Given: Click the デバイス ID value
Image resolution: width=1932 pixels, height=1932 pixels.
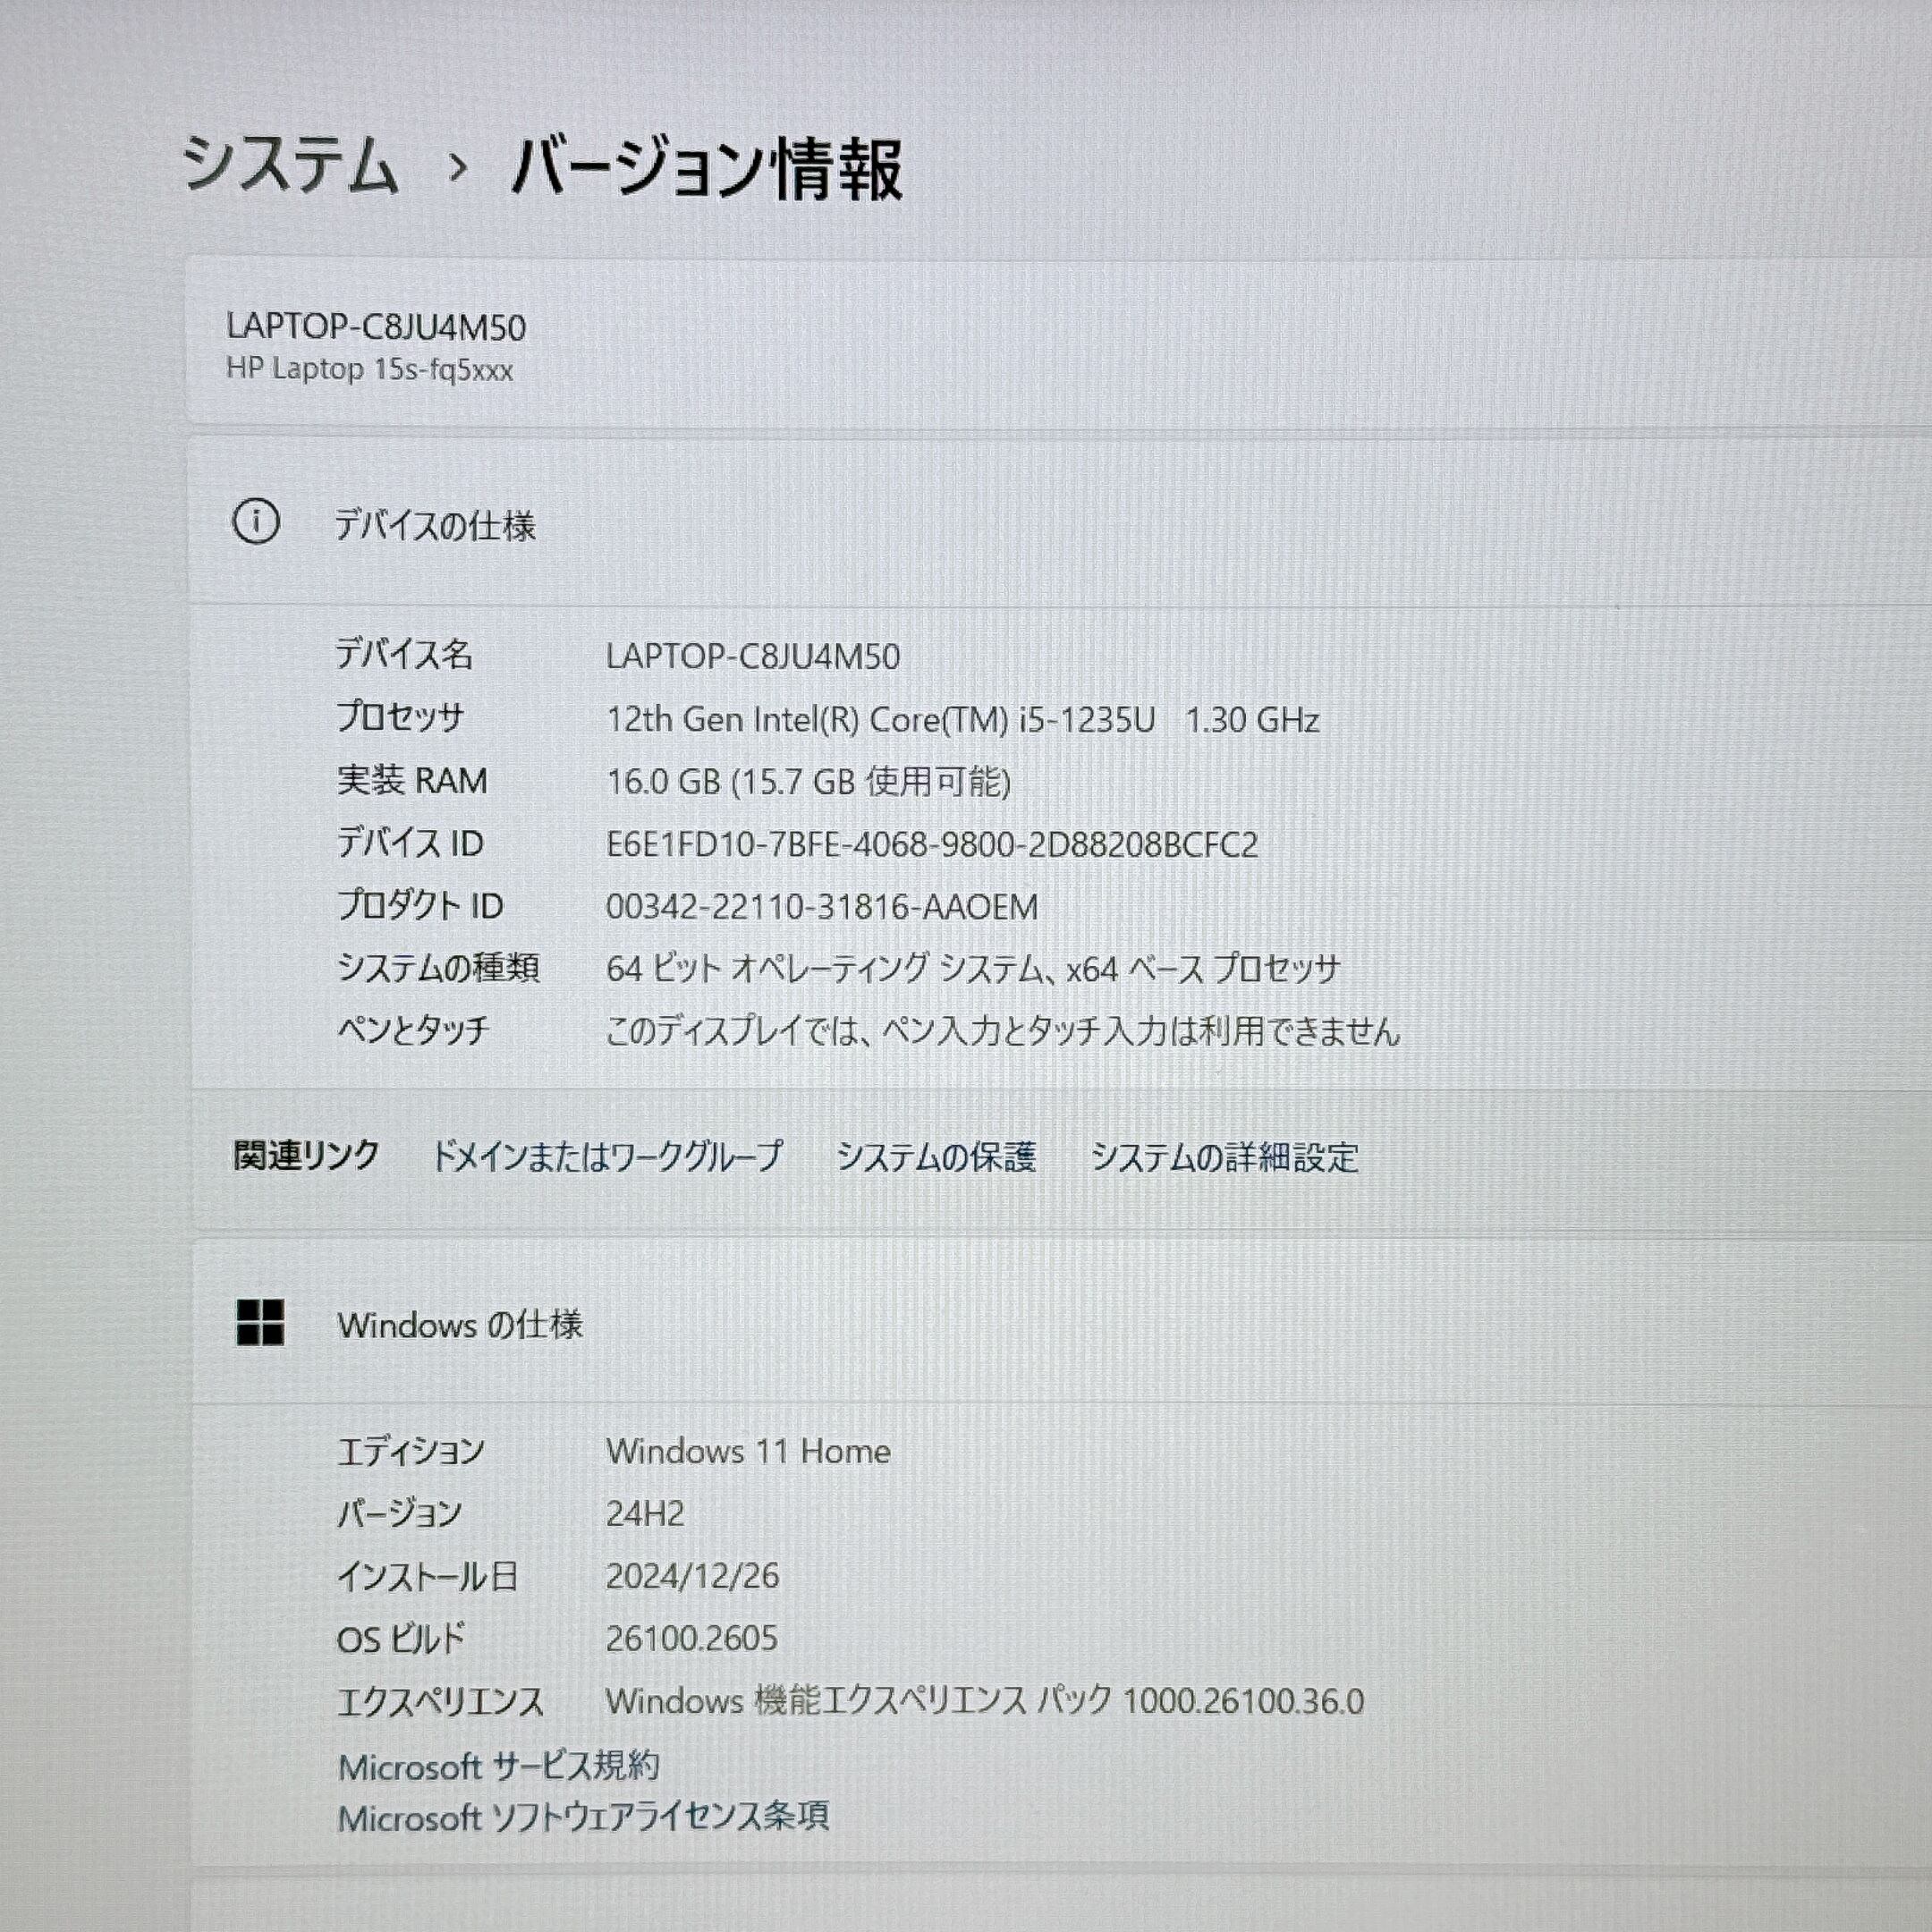Looking at the screenshot, I should pos(931,845).
